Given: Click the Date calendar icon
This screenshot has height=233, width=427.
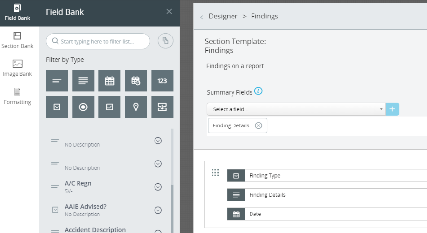Looking at the screenshot, I should pyautogui.click(x=236, y=214).
